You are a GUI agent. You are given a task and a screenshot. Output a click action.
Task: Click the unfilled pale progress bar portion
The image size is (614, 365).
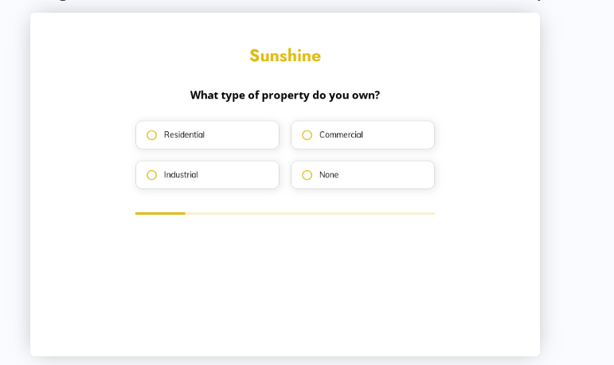click(310, 213)
